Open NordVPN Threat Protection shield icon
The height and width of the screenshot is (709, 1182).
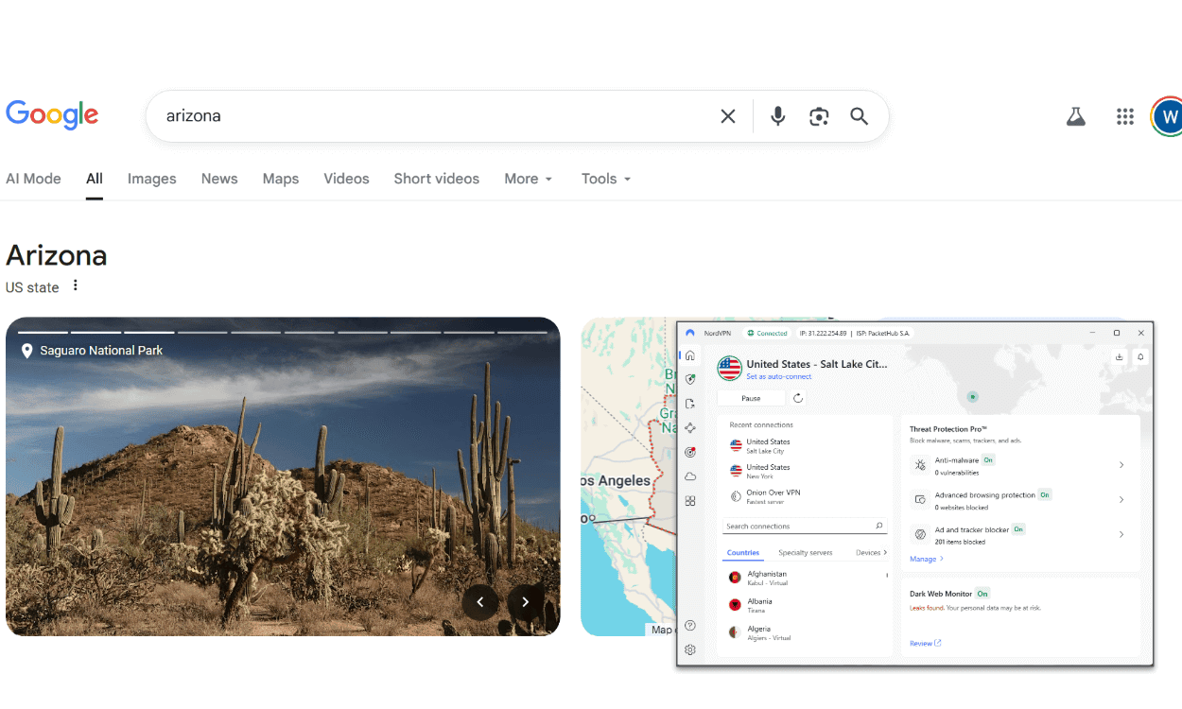coord(690,379)
